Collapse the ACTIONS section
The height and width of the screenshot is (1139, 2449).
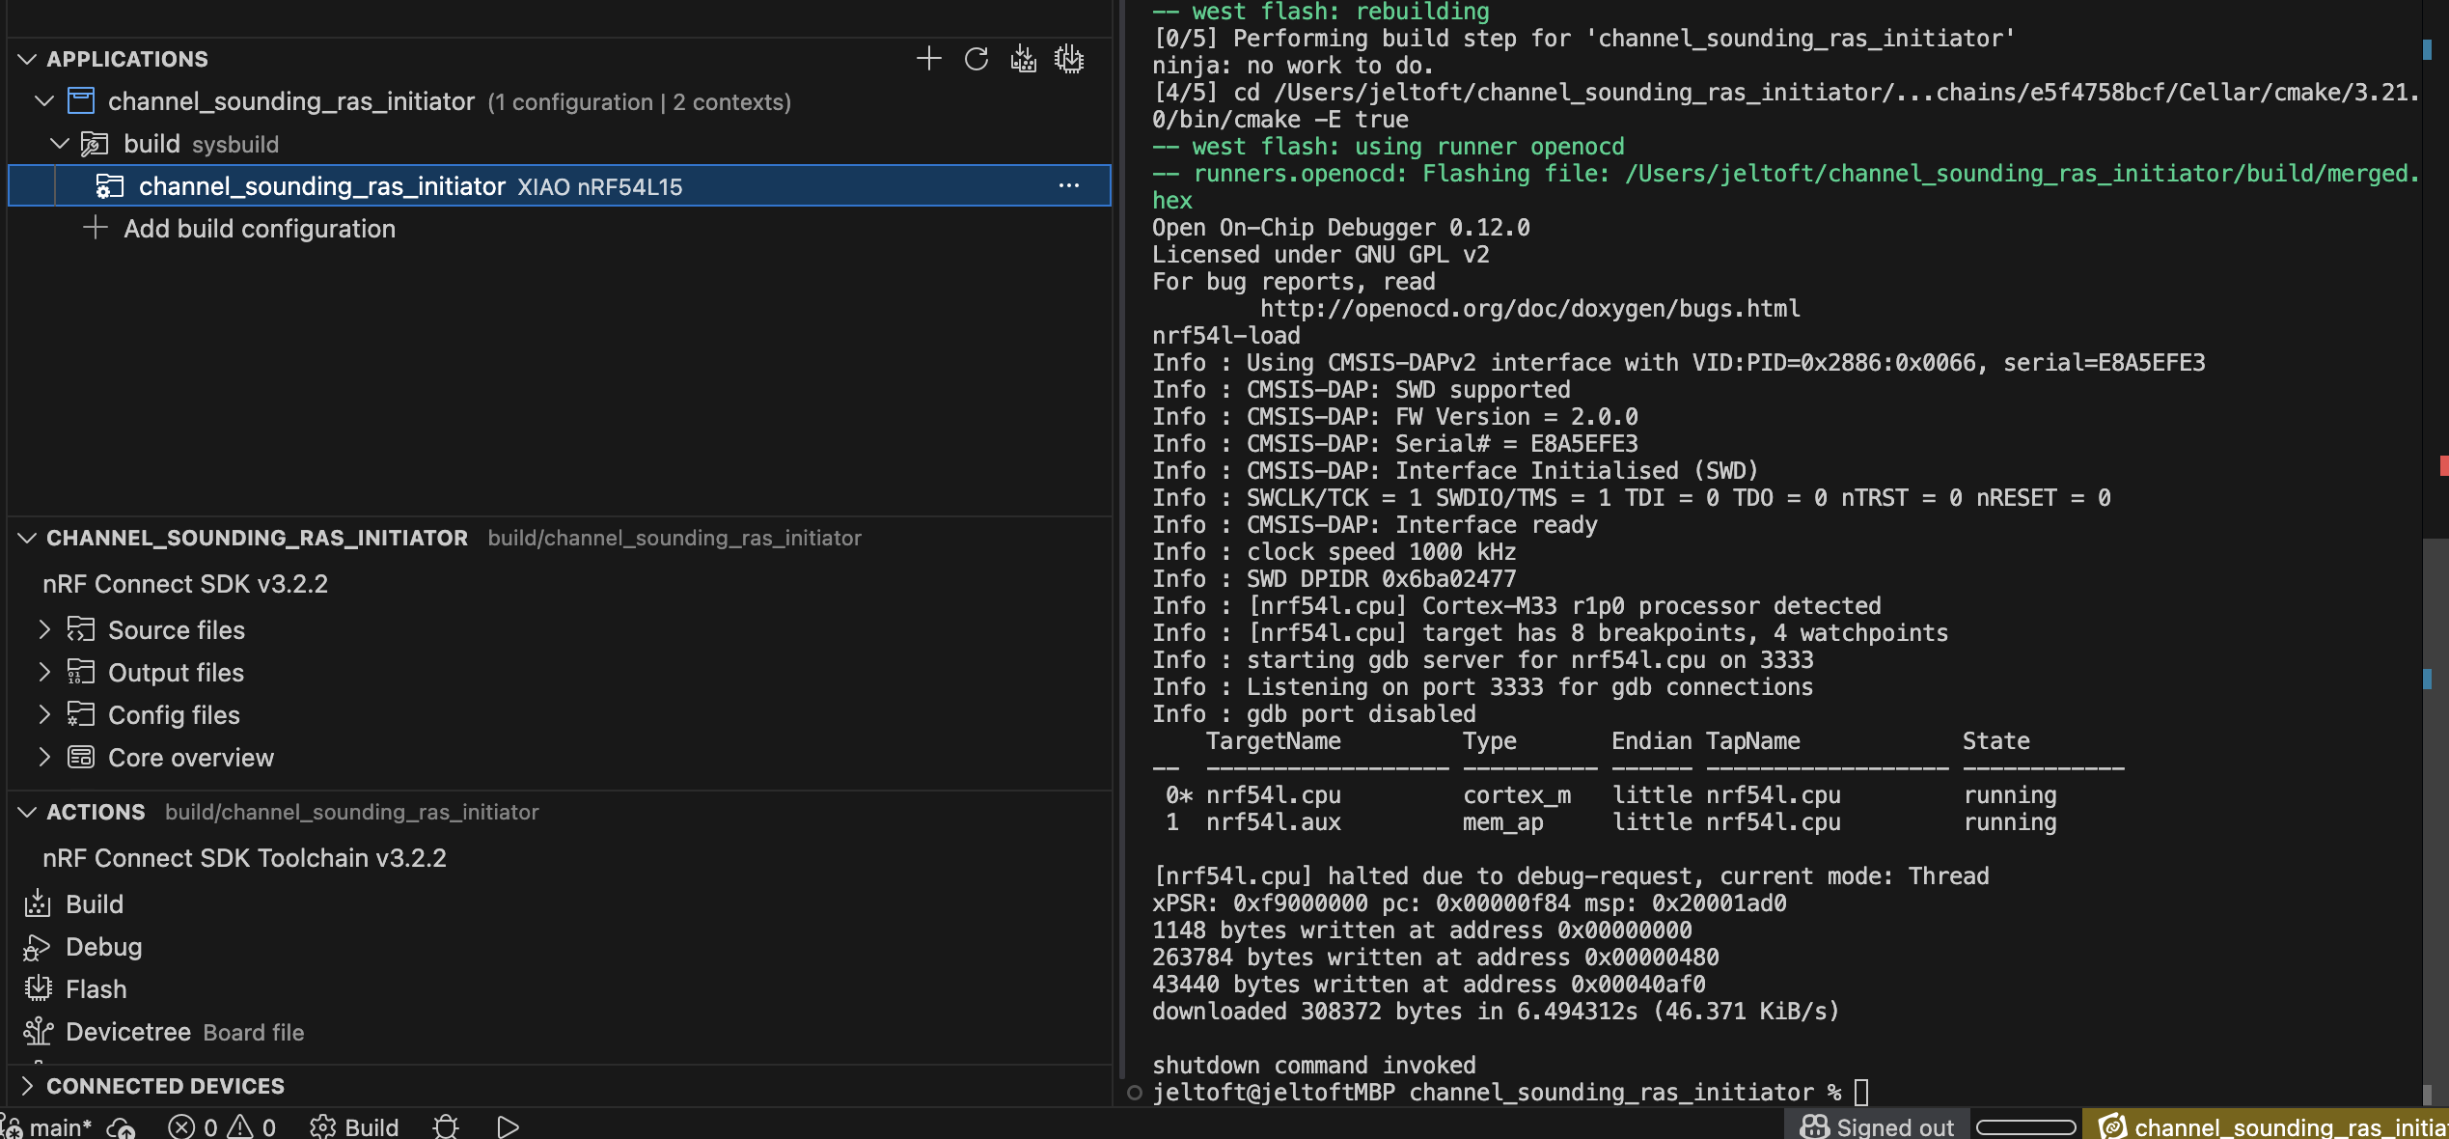pyautogui.click(x=27, y=812)
